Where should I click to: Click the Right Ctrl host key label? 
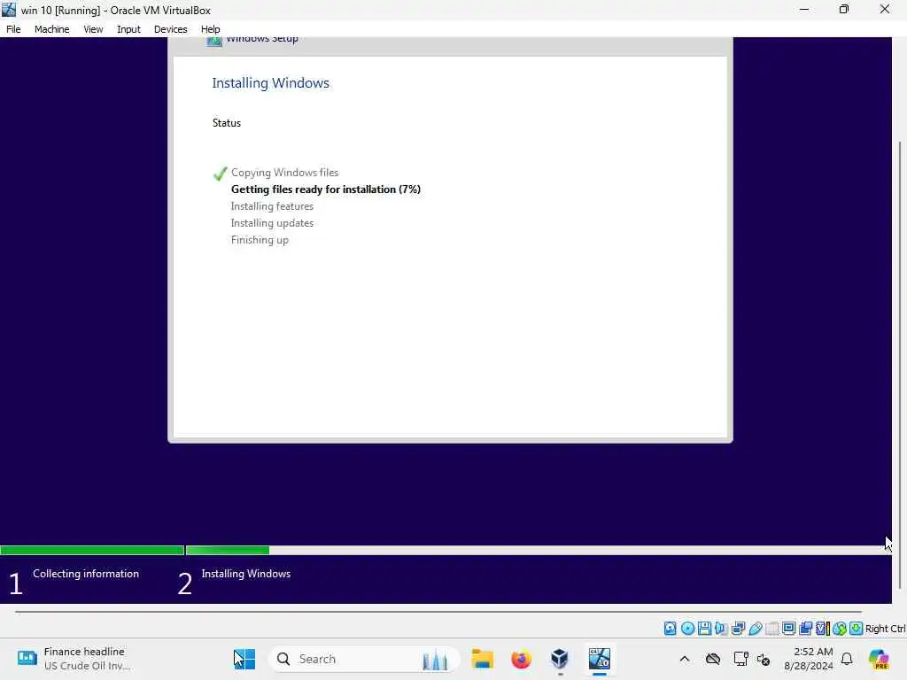click(885, 629)
